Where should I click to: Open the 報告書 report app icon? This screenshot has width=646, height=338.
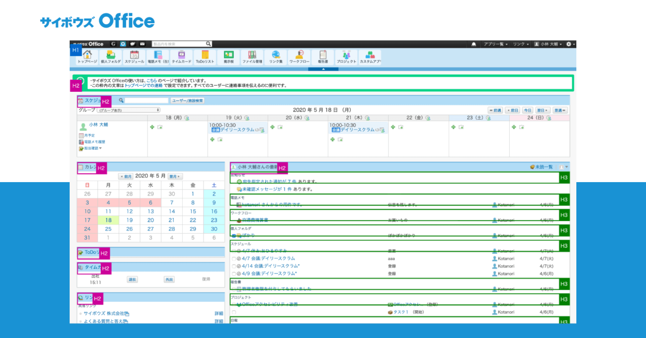[x=323, y=57]
